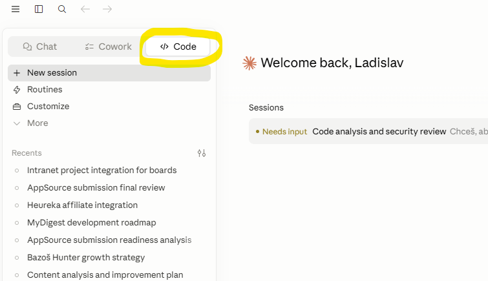Open Heureka affiliate integration chat

coord(82,205)
